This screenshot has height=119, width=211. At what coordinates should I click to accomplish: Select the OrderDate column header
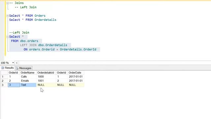[x=76, y=73]
